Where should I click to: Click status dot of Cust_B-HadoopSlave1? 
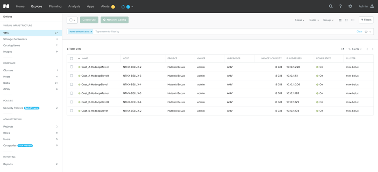(x=79, y=111)
